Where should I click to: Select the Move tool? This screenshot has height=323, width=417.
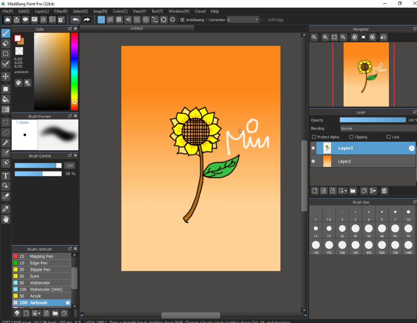coord(6,76)
